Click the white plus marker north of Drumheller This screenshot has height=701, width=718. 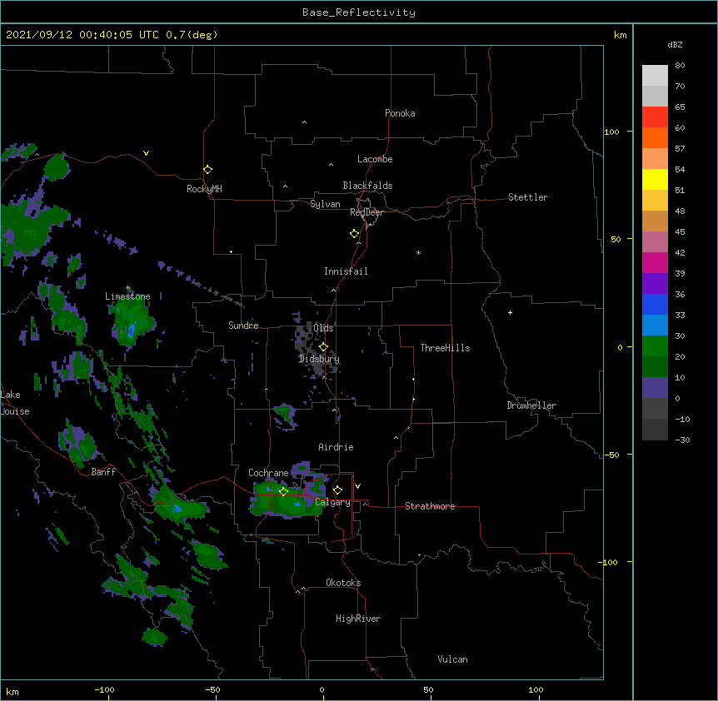tap(510, 312)
